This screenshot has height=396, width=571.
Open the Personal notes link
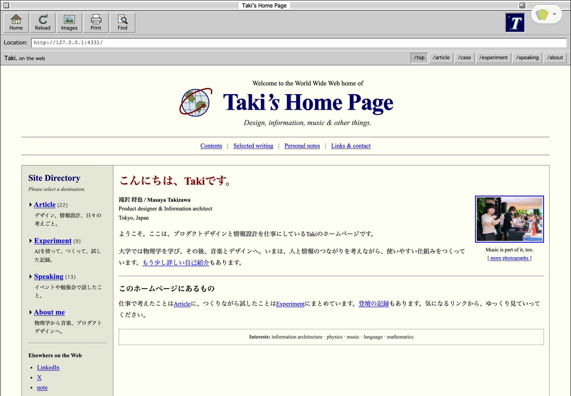[x=302, y=146]
